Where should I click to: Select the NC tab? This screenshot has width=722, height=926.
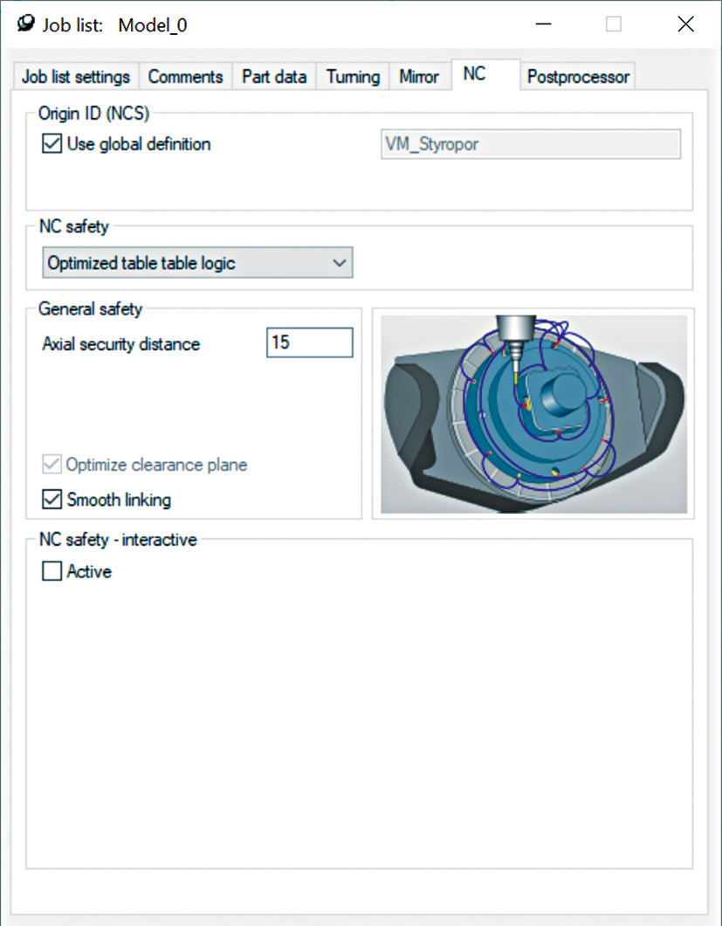click(474, 75)
